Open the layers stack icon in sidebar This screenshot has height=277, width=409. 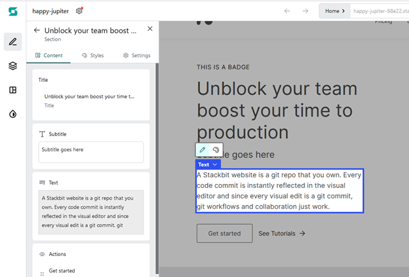(x=13, y=65)
